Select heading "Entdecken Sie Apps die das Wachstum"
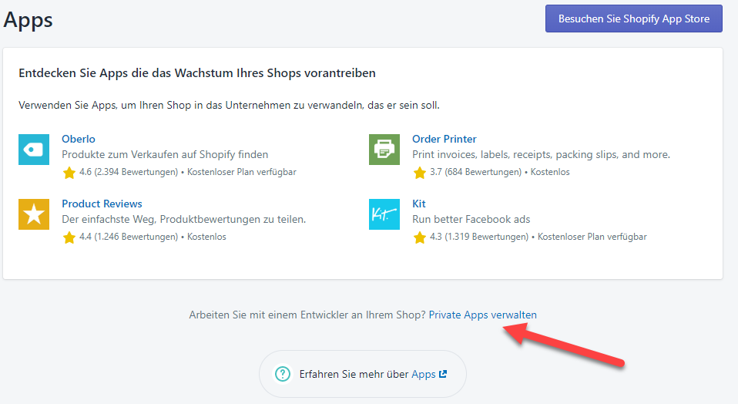This screenshot has height=404, width=738. tap(197, 73)
